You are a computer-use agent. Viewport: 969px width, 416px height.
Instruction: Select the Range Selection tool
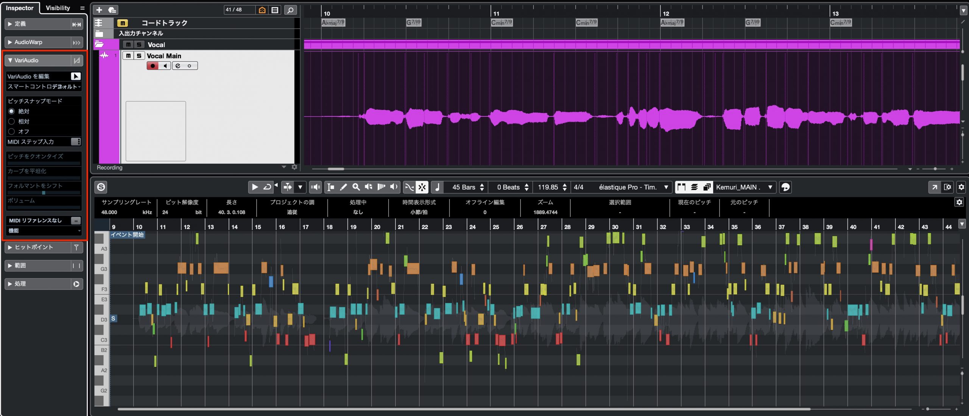(331, 187)
